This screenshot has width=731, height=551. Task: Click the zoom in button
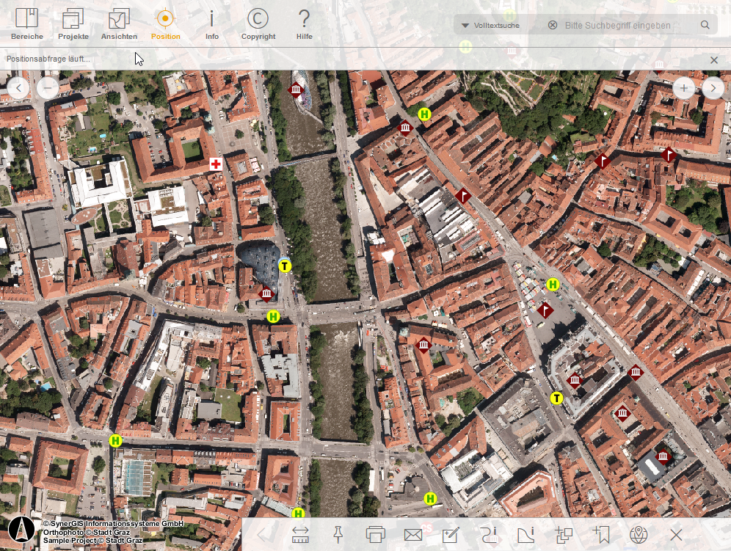point(683,88)
